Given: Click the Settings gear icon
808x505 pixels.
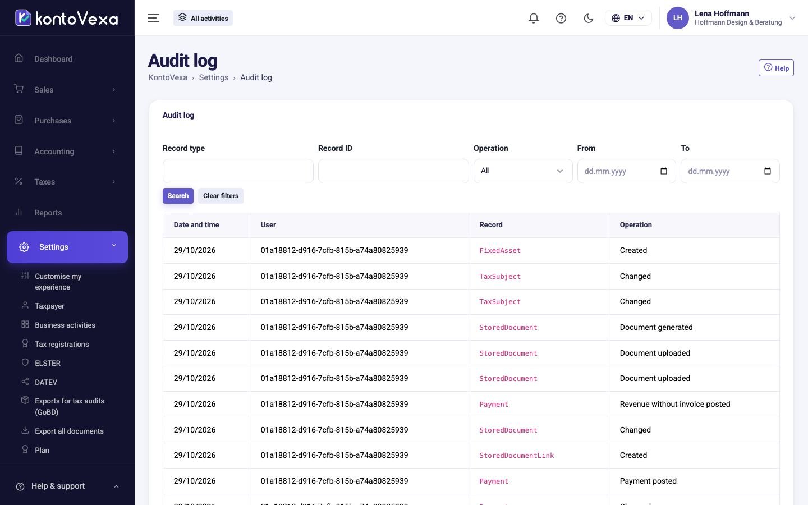Looking at the screenshot, I should (x=24, y=247).
